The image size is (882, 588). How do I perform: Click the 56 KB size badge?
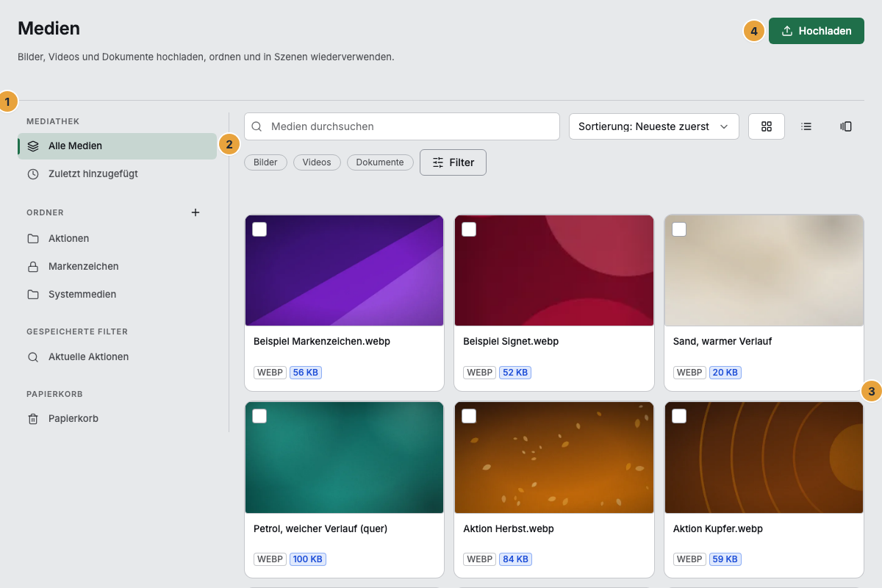click(306, 373)
